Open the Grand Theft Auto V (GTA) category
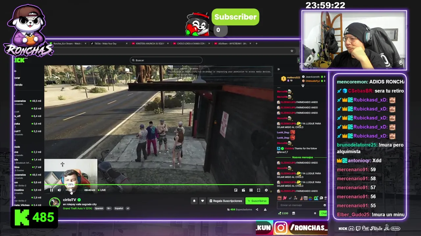This screenshot has width=421, height=236. [x=78, y=208]
